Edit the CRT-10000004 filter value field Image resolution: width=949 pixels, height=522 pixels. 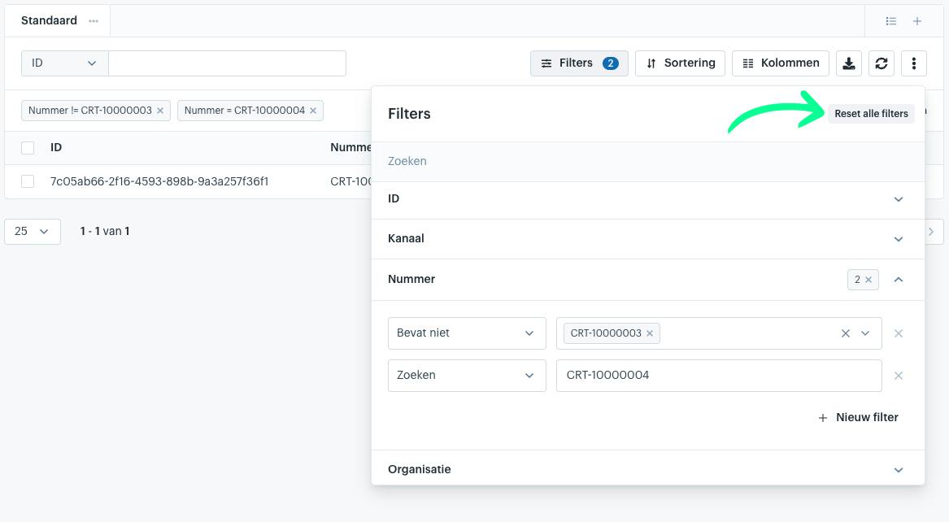click(719, 376)
